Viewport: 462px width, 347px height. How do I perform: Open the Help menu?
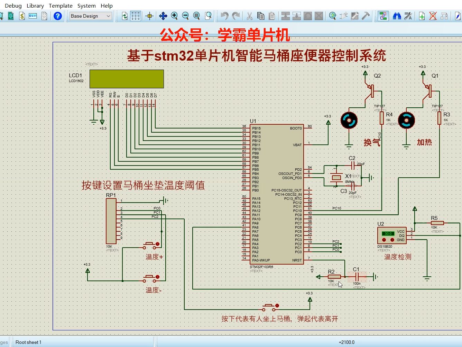(107, 6)
